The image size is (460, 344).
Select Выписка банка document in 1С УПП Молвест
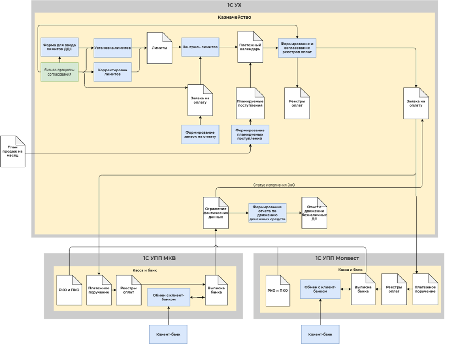coord(363,289)
